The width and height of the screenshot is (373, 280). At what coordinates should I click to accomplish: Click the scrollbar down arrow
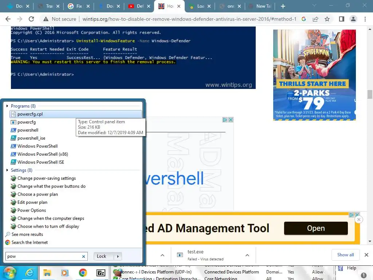click(370, 241)
